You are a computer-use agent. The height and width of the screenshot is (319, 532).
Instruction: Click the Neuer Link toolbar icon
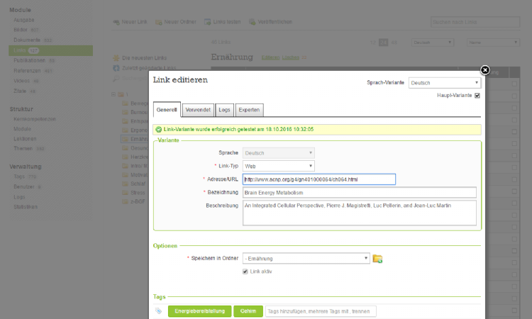[116, 22]
